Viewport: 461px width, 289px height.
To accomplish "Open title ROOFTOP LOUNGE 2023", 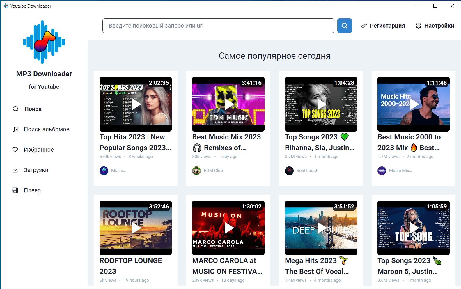I will [x=131, y=266].
